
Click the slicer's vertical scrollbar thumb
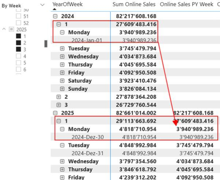[x=46, y=43]
